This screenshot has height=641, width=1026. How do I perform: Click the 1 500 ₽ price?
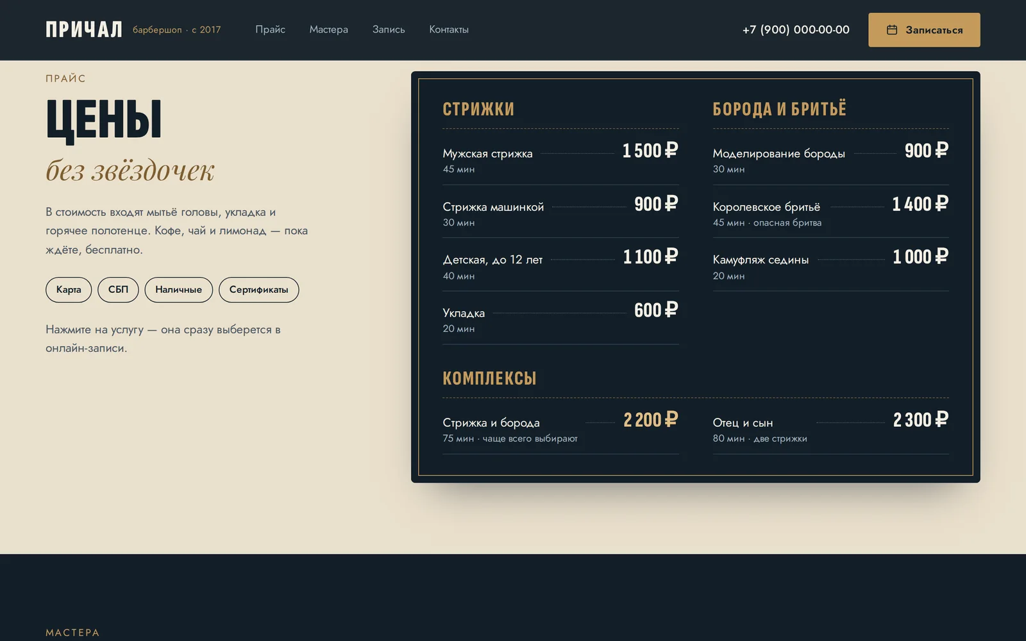click(x=650, y=151)
